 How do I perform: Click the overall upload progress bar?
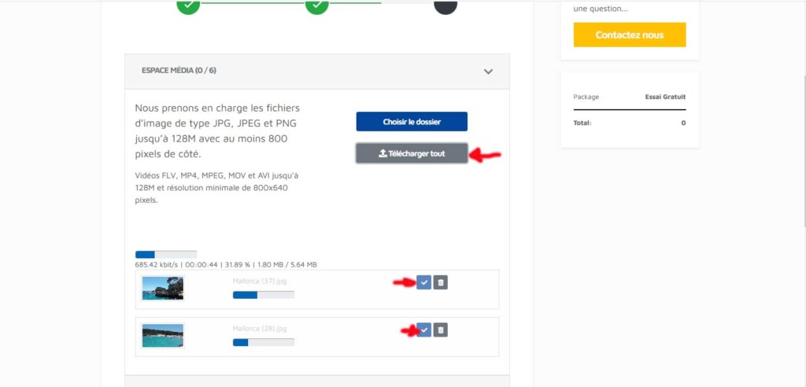pyautogui.click(x=166, y=254)
